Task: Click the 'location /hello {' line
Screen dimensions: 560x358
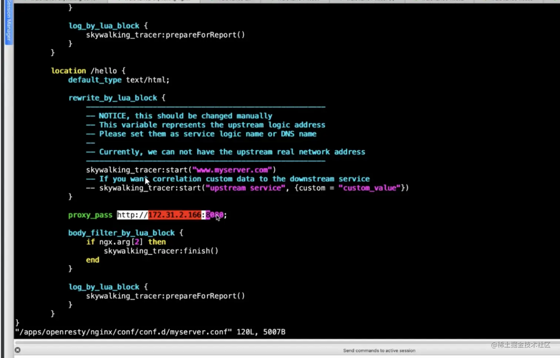Action: point(88,71)
